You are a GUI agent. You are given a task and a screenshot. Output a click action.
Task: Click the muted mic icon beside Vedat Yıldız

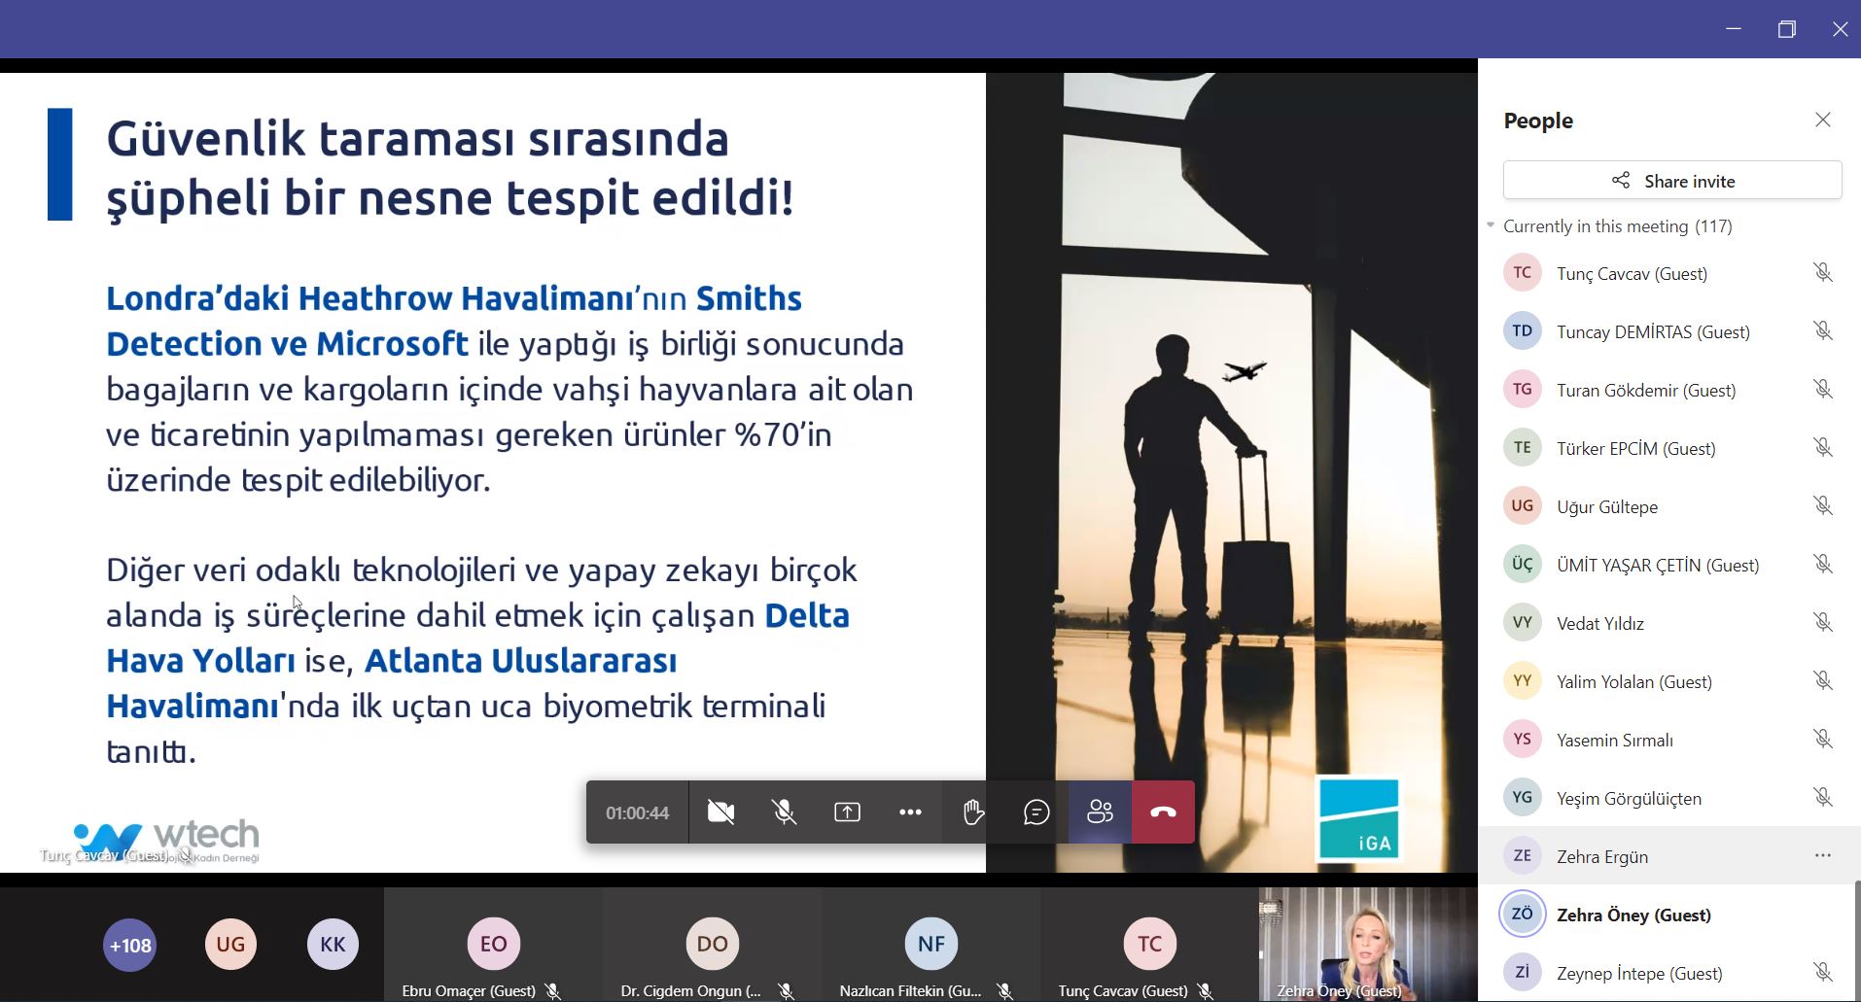(x=1822, y=622)
